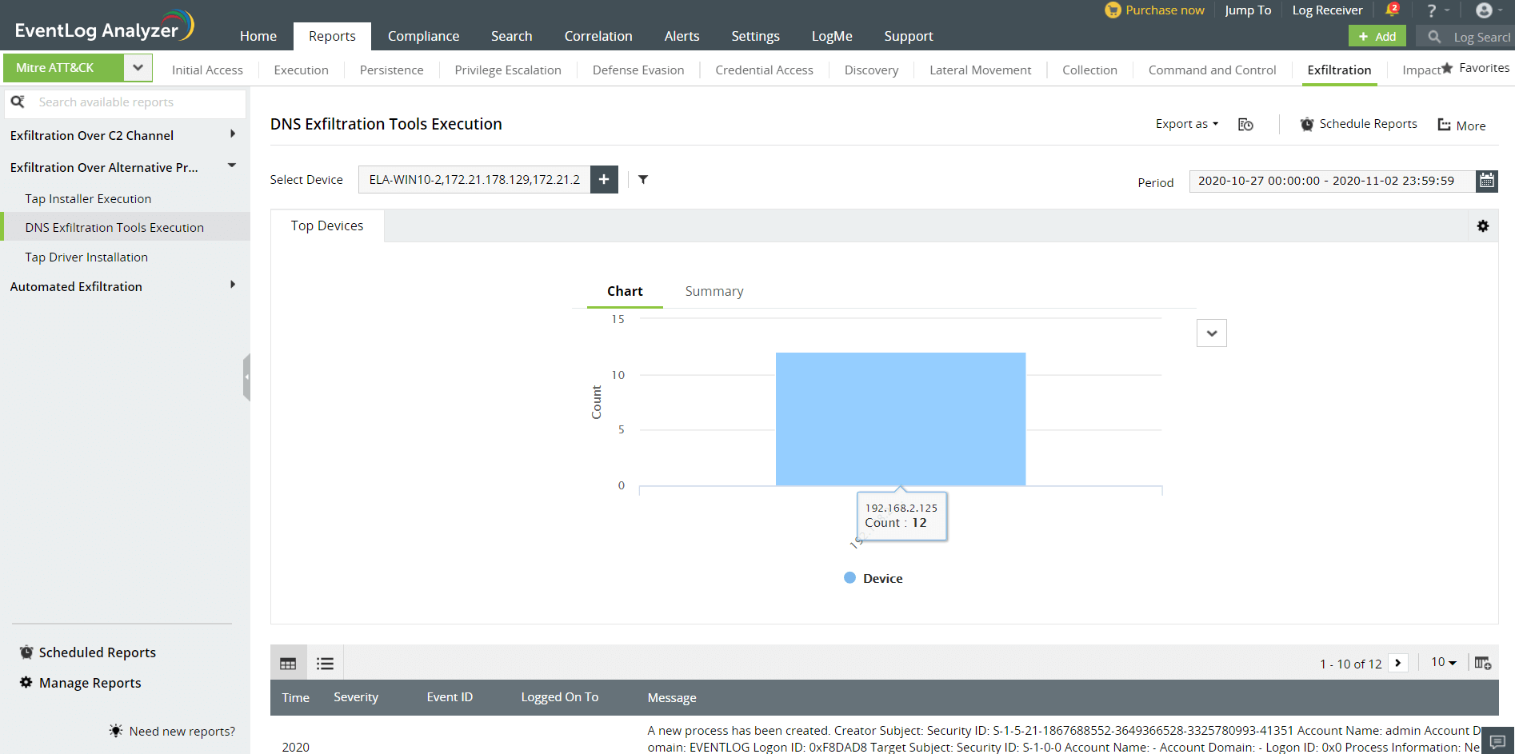Select the Discovery tactic tab
This screenshot has height=754, width=1515.
pos(871,70)
